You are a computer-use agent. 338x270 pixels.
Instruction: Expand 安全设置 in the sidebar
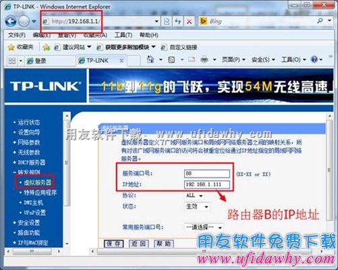tap(29, 223)
